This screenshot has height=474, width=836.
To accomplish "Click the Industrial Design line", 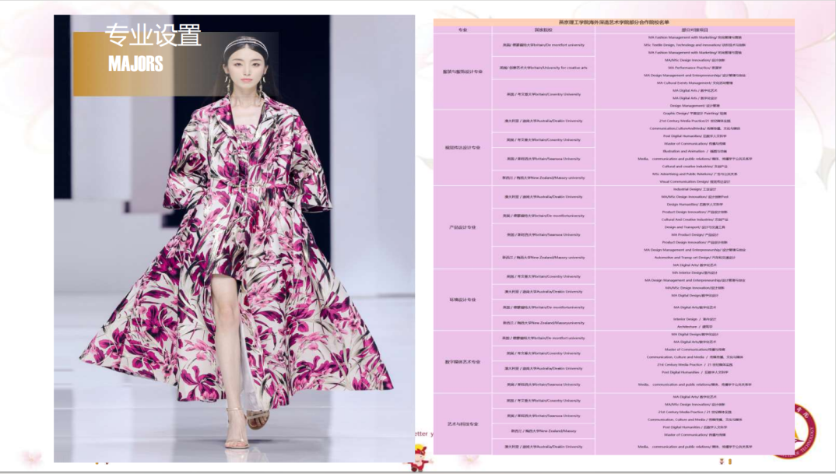I will (x=694, y=189).
